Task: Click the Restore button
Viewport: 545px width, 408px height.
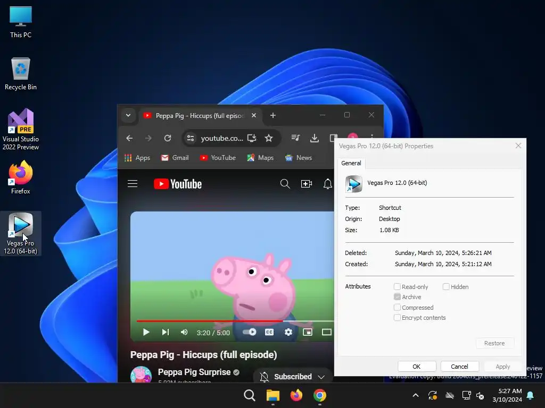Action: (x=494, y=343)
